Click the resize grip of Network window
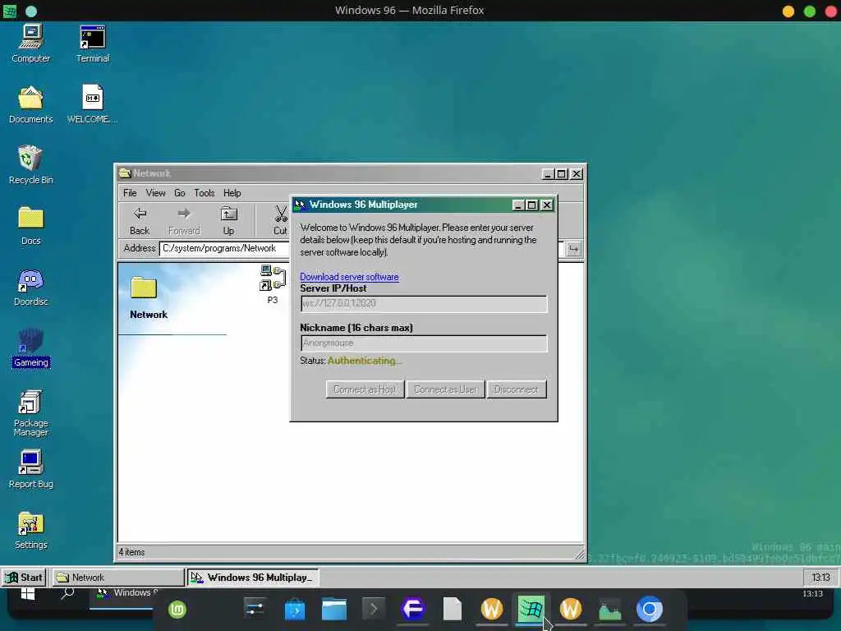Image resolution: width=841 pixels, height=631 pixels. (580, 554)
